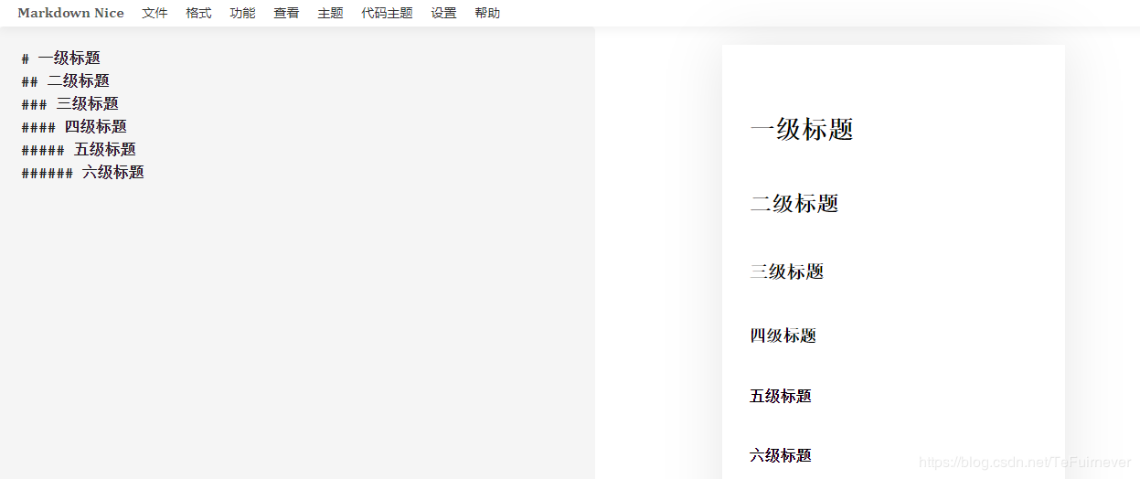This screenshot has width=1140, height=479.
Task: Place cursor in '### 三级标题' editor line
Action: 70,104
